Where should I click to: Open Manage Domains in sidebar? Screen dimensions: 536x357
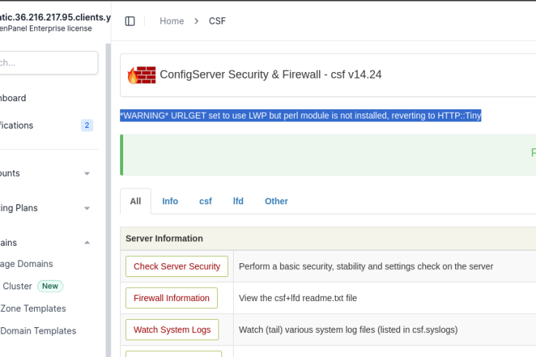pyautogui.click(x=26, y=264)
